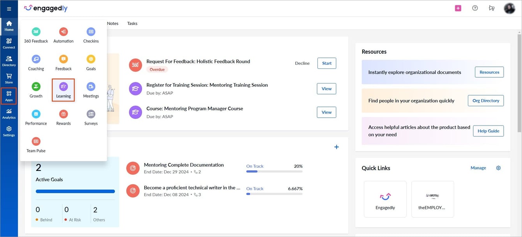Viewport: 522px width, 237px height.
Task: Open the user profile avatar
Action: pyautogui.click(x=510, y=8)
